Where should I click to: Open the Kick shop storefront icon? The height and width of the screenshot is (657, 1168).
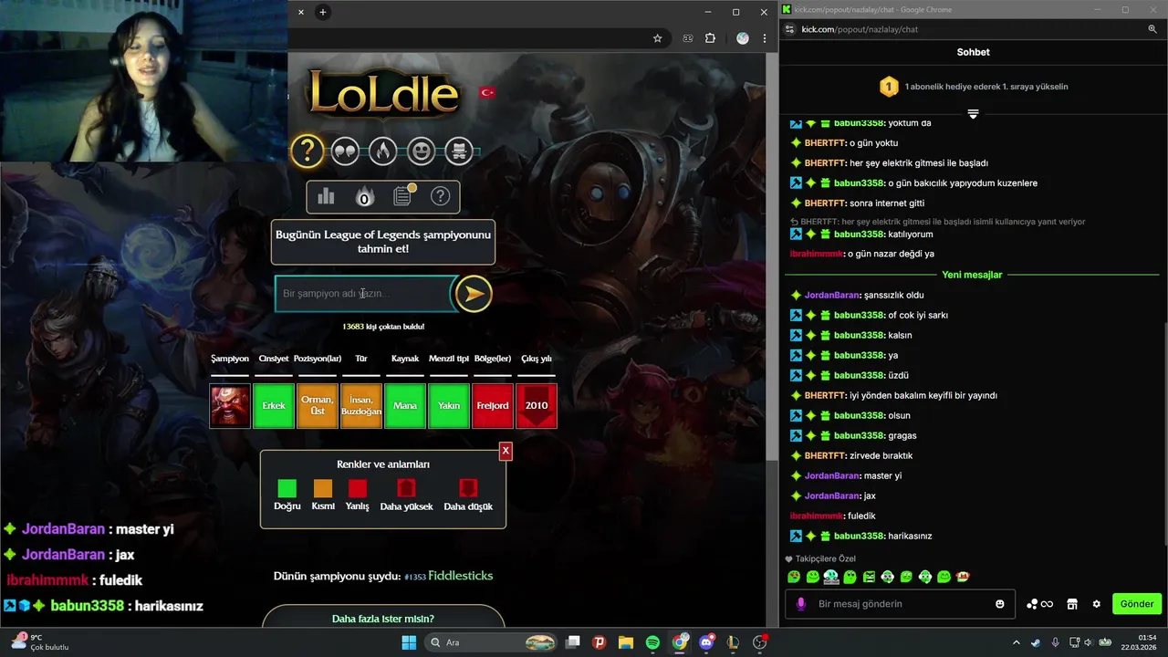(x=1072, y=604)
